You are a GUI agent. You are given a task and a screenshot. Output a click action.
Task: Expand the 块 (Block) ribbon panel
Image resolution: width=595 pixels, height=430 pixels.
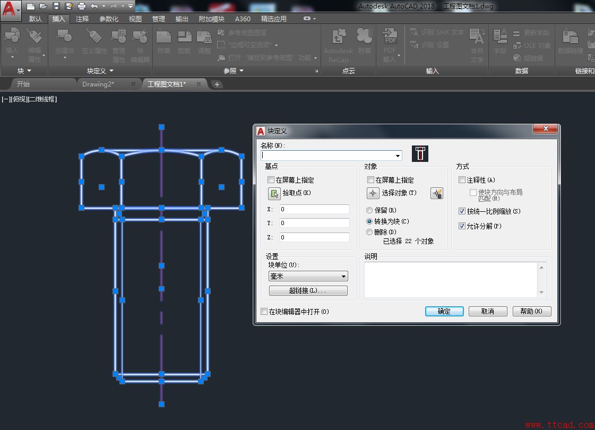click(x=24, y=71)
